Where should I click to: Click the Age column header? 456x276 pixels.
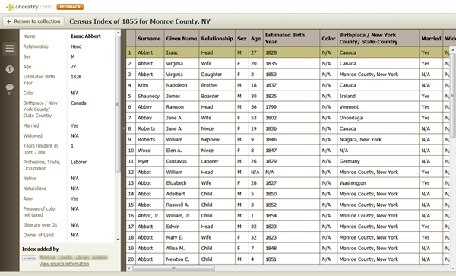click(x=255, y=38)
